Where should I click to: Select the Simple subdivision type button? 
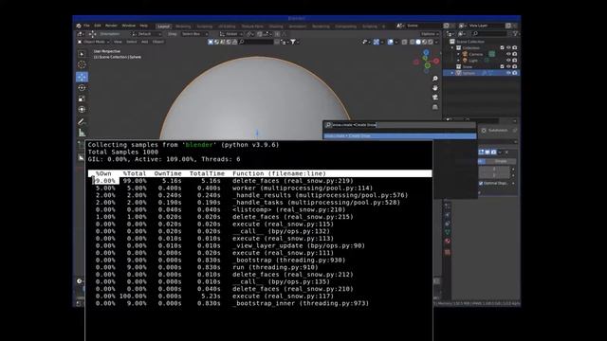pos(501,161)
